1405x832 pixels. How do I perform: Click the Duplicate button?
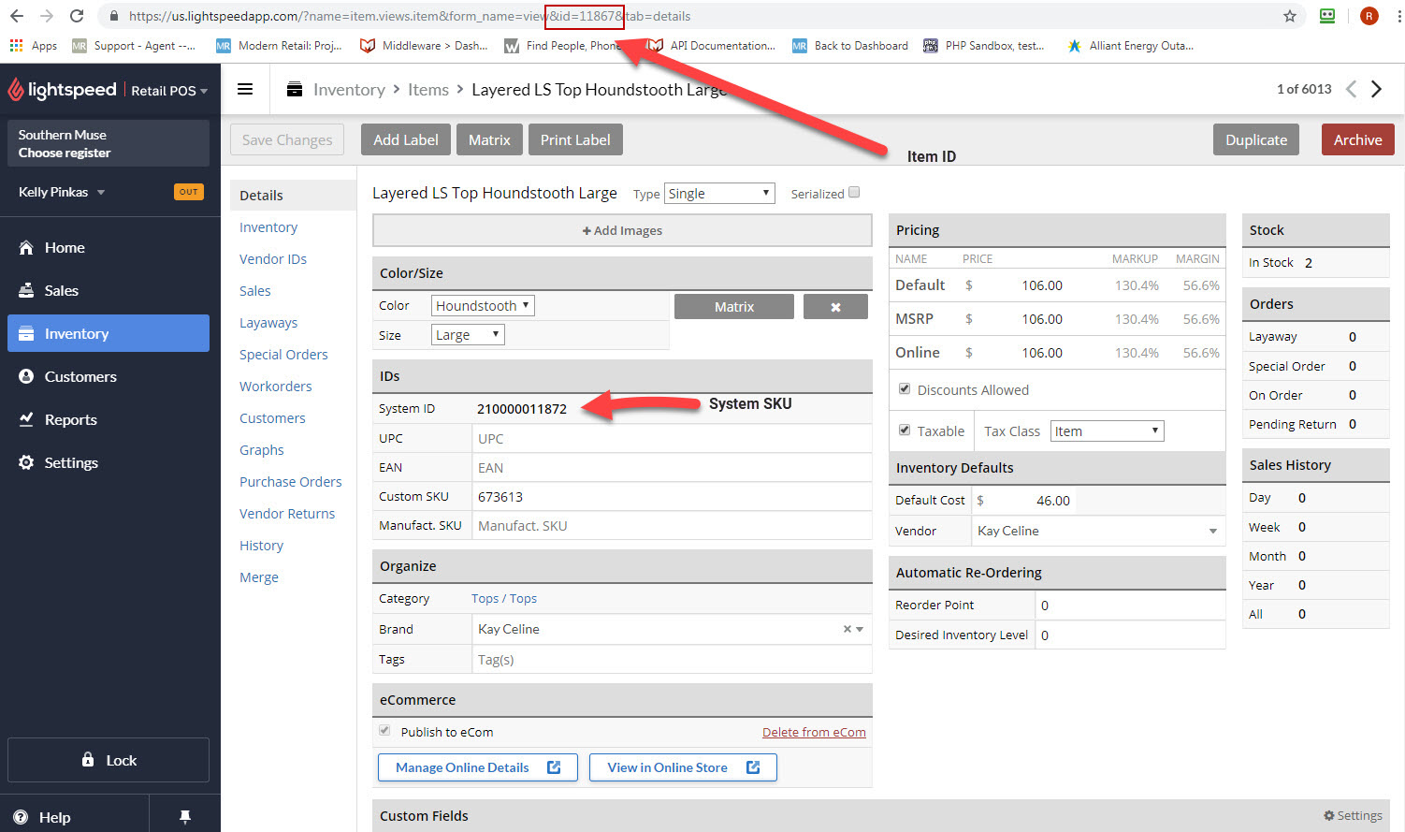1256,139
